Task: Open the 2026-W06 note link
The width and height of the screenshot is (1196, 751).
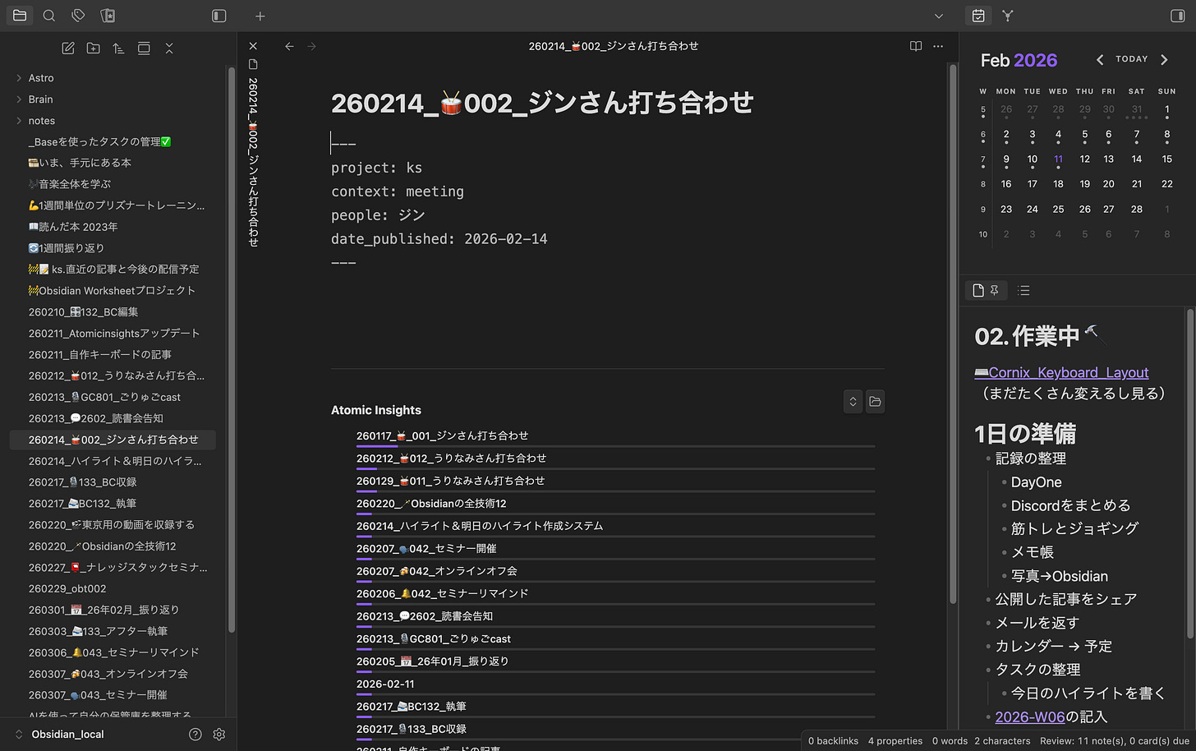Action: pos(1030,716)
